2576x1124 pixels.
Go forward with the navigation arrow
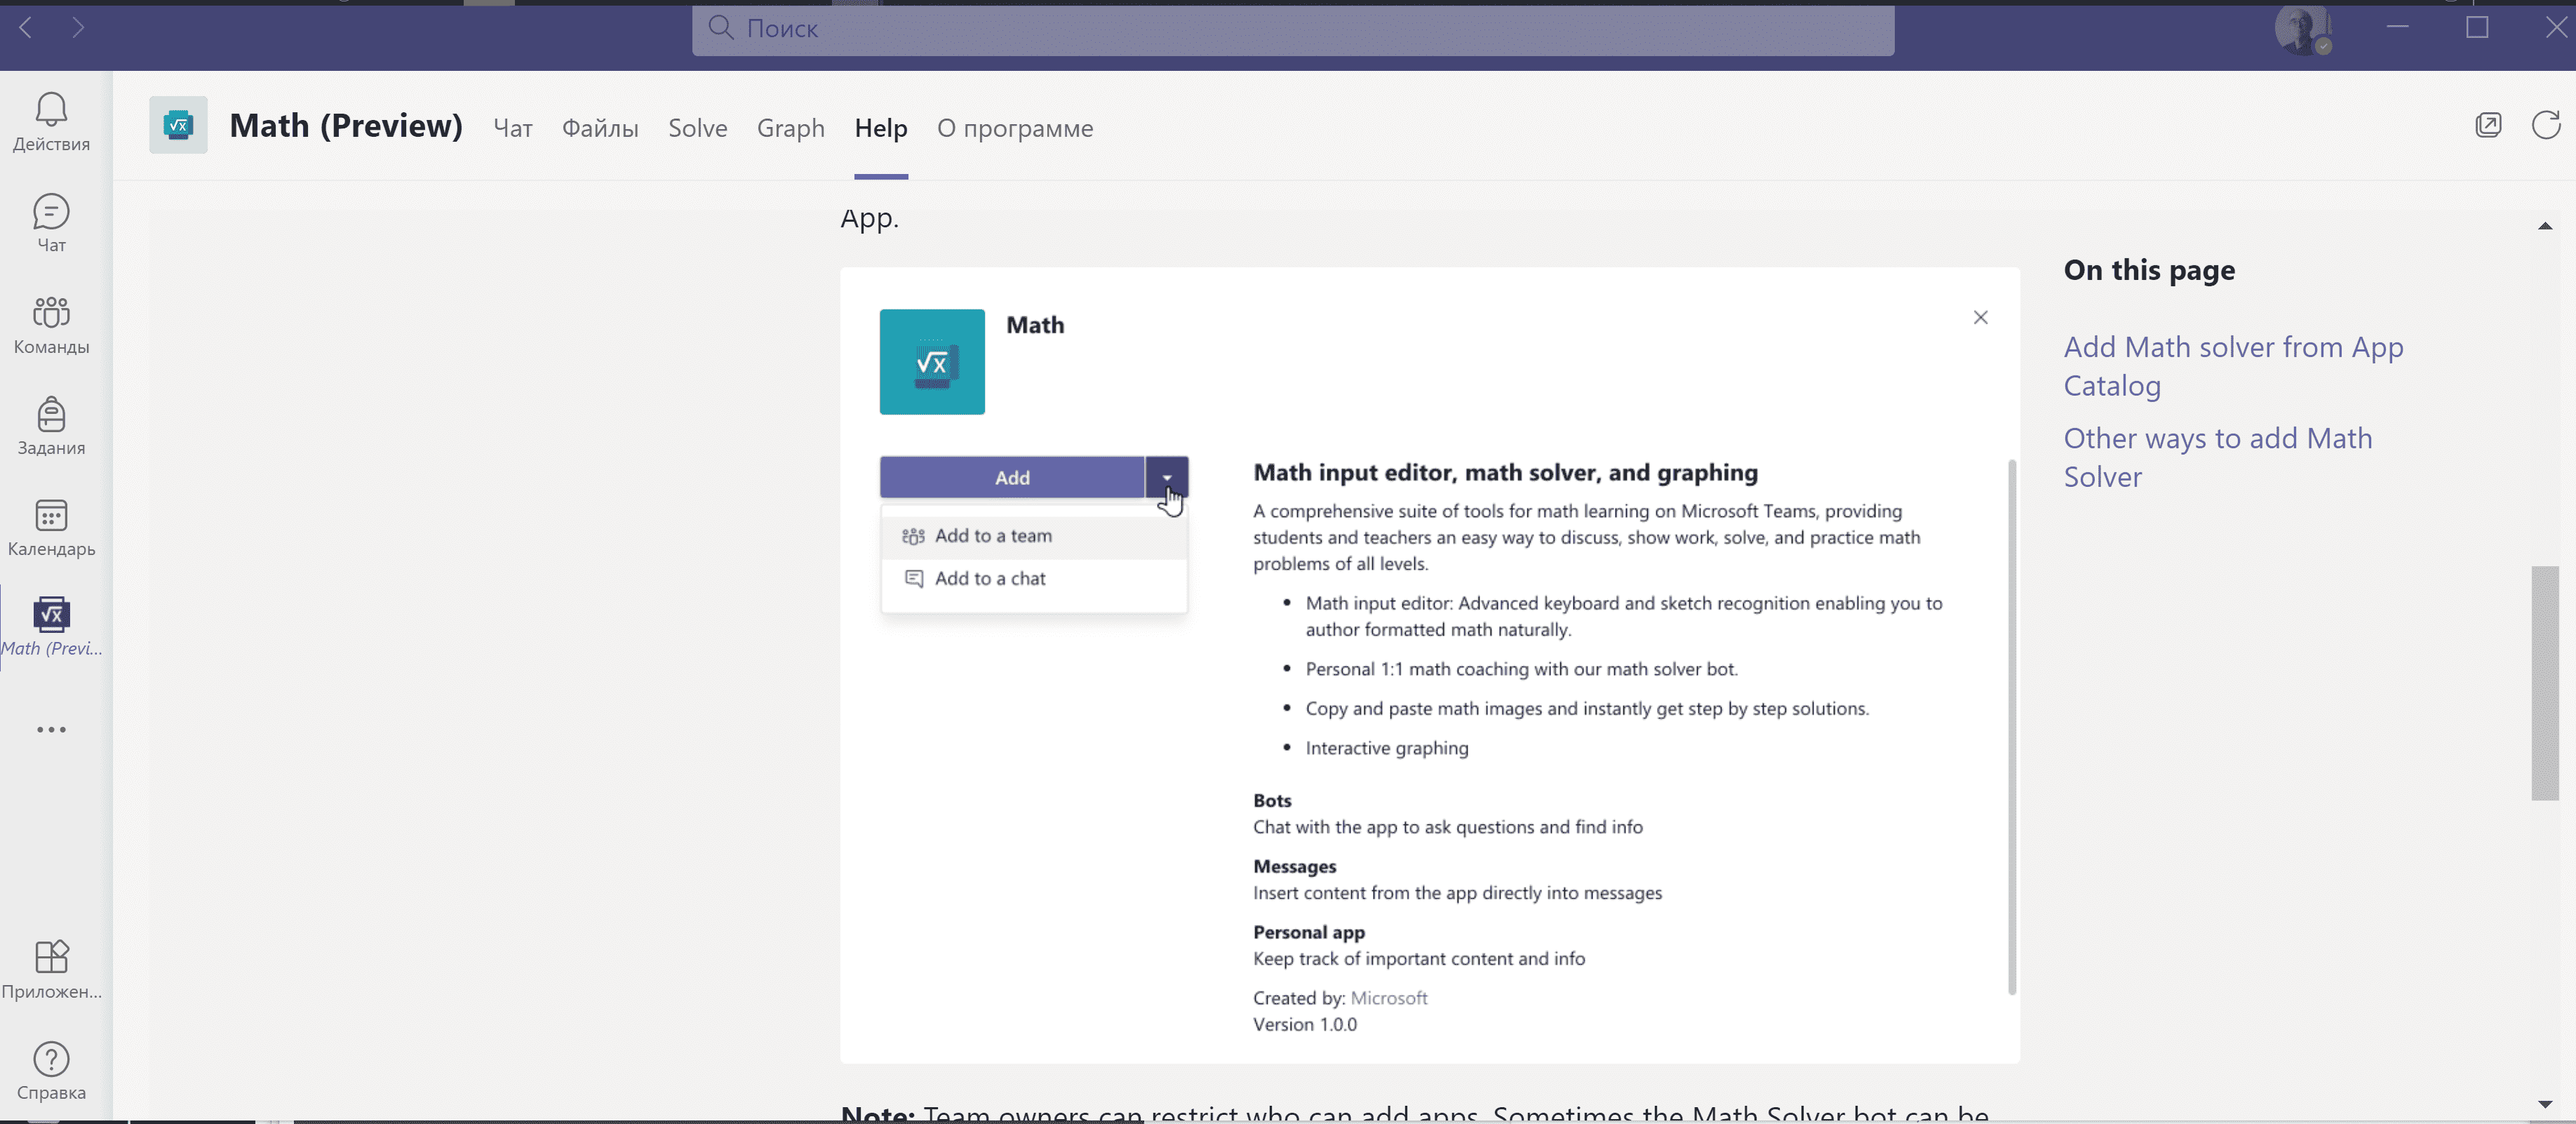(x=78, y=27)
